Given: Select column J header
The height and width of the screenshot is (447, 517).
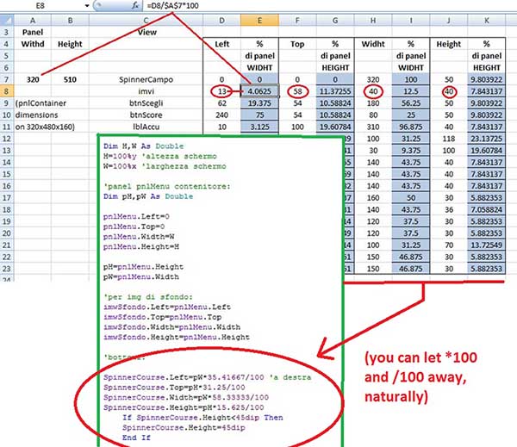Looking at the screenshot, I should point(449,21).
